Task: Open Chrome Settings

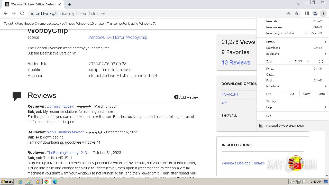Action: click(293, 101)
